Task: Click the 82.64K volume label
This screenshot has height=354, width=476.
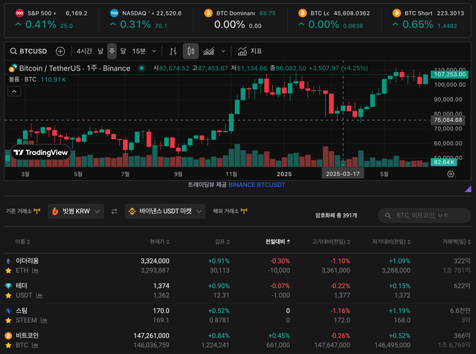Action: pos(444,162)
